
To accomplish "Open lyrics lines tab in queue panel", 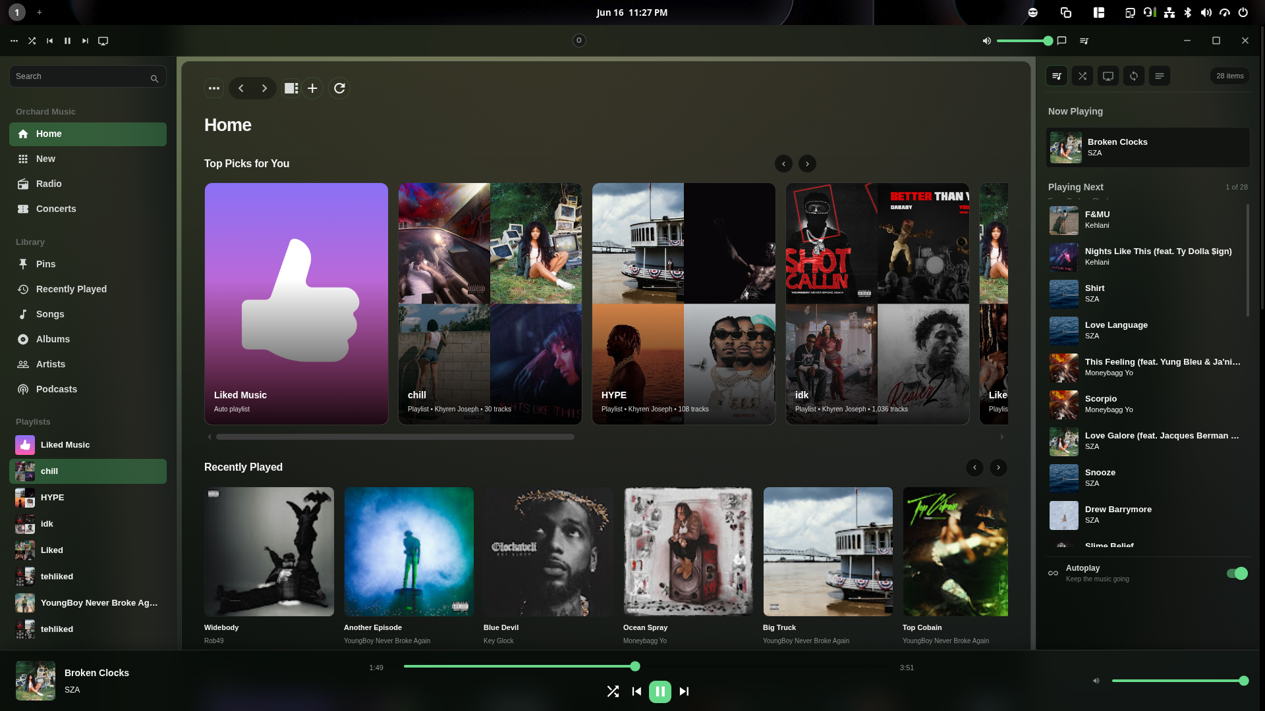I will tap(1160, 76).
